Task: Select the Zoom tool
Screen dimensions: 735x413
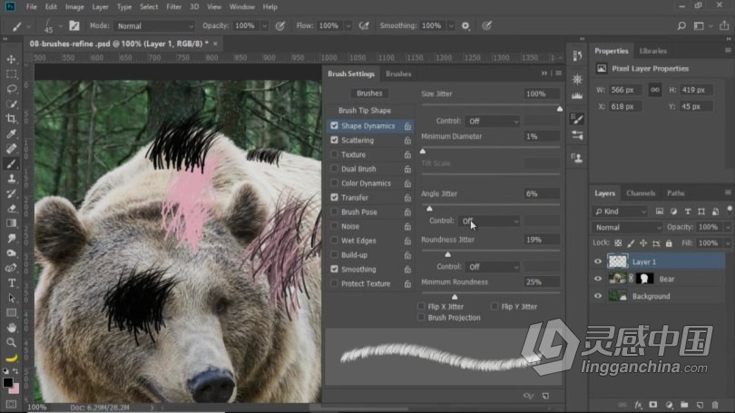Action: (x=12, y=343)
